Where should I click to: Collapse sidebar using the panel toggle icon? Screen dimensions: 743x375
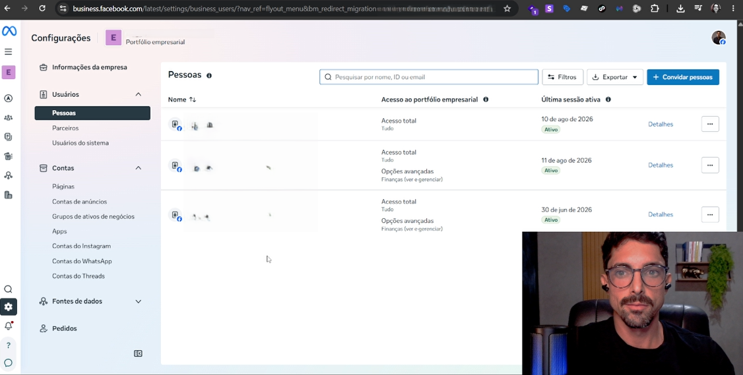click(138, 353)
